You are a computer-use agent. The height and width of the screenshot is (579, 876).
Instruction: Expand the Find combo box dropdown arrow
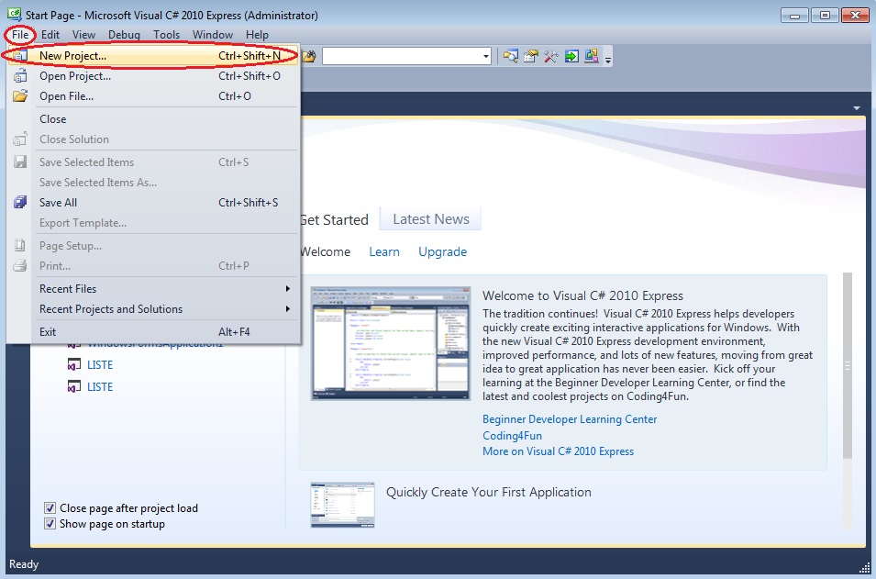[x=486, y=56]
